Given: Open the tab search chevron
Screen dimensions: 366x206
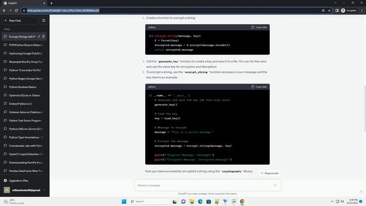Looking at the screenshot, I should pyautogui.click(x=335, y=3).
